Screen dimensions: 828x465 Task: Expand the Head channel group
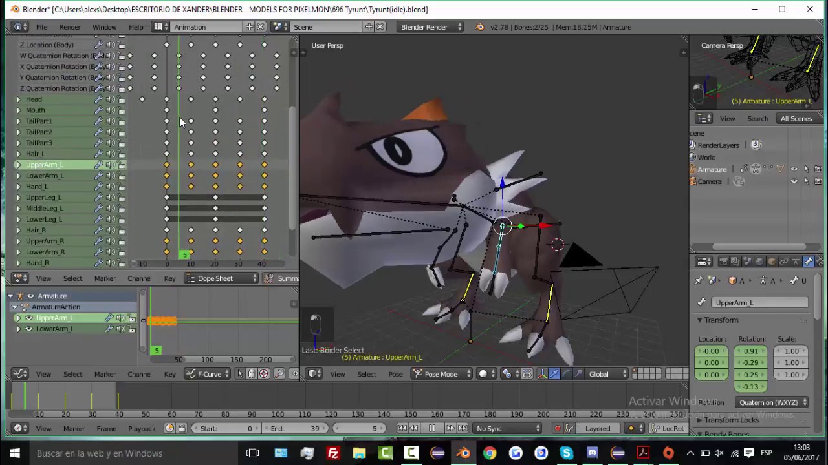click(x=18, y=99)
